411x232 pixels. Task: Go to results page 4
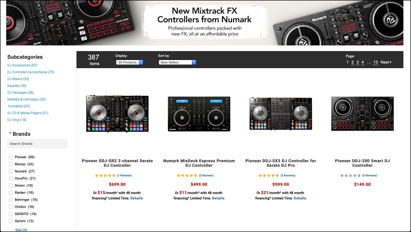(x=363, y=62)
